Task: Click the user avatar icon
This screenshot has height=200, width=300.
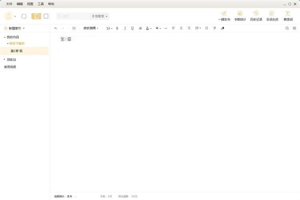Action: (x=9, y=16)
